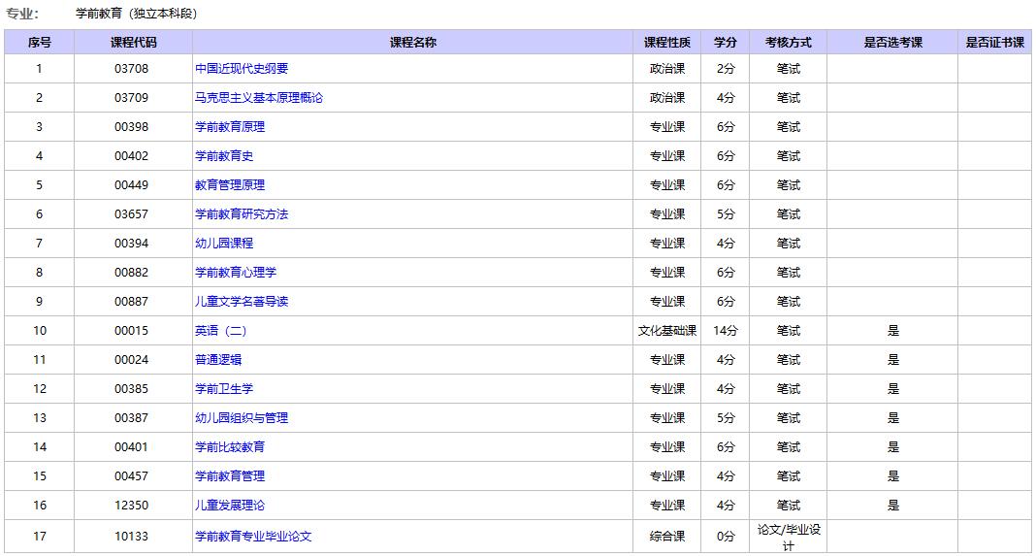Viewport: 1036px width, 556px height.
Task: Open the 幼儿园组织与管理 course link
Action: pyautogui.click(x=242, y=418)
